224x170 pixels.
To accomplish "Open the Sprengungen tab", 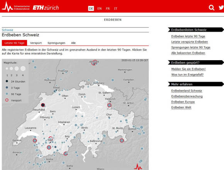I will [56, 43].
